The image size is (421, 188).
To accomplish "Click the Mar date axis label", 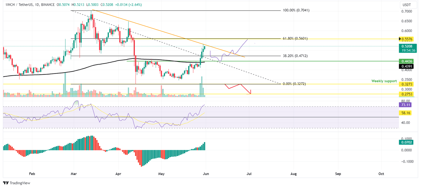I will pyautogui.click(x=74, y=174).
